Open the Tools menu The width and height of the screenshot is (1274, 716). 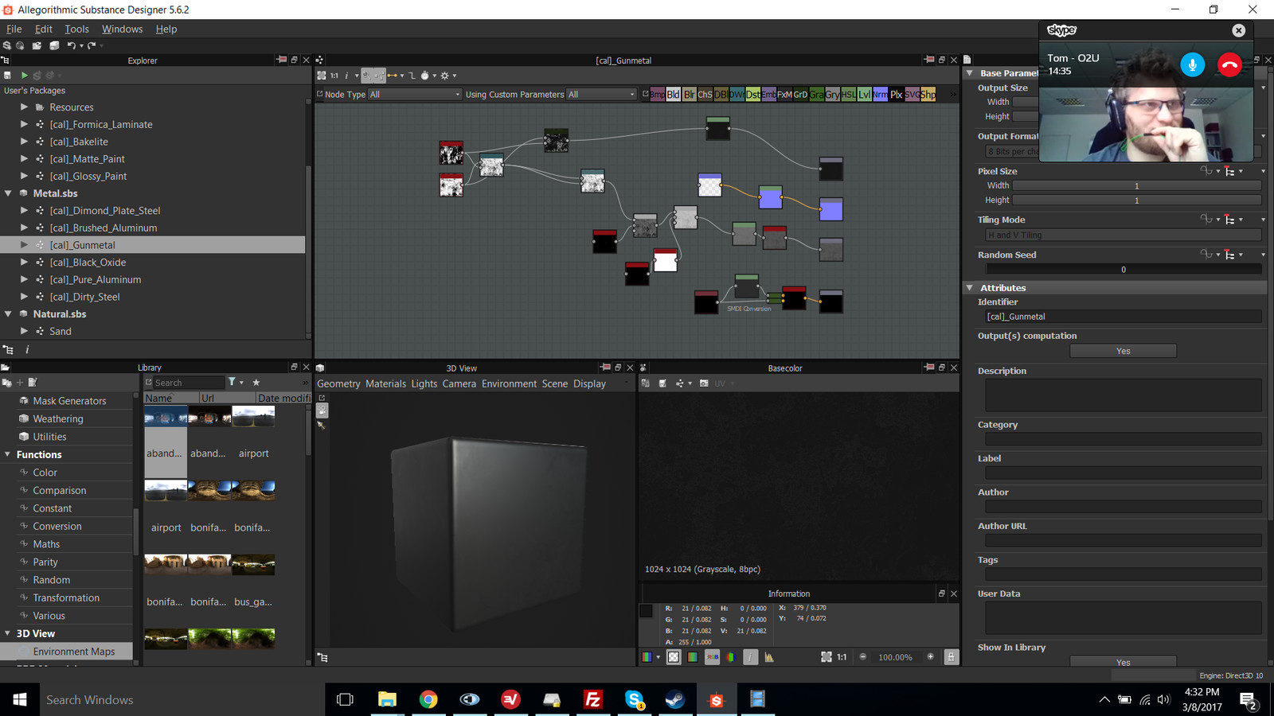click(x=77, y=29)
